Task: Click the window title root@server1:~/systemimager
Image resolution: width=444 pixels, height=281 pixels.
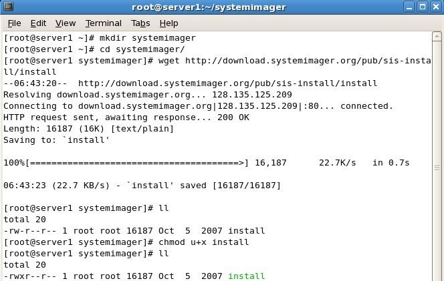Action: pyautogui.click(x=209, y=7)
